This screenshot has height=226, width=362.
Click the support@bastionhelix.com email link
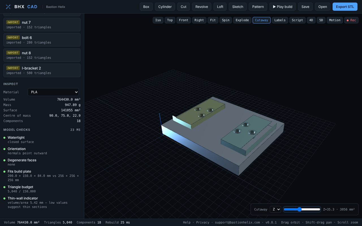(237, 222)
